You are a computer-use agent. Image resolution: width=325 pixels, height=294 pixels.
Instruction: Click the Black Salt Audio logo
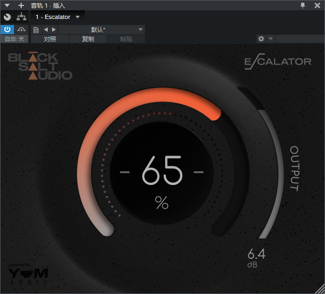tap(40, 66)
